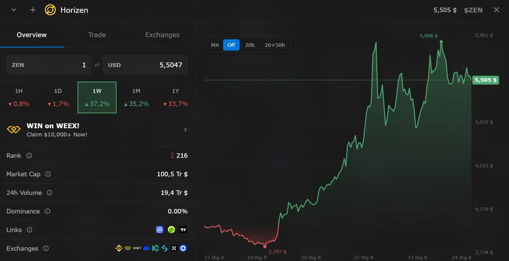Click the Market Cap value 100,5 Tr $

pyautogui.click(x=172, y=174)
